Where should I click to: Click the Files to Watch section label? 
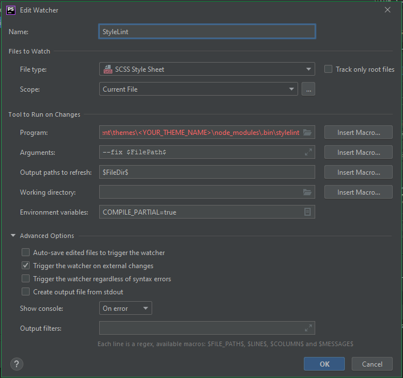click(29, 51)
